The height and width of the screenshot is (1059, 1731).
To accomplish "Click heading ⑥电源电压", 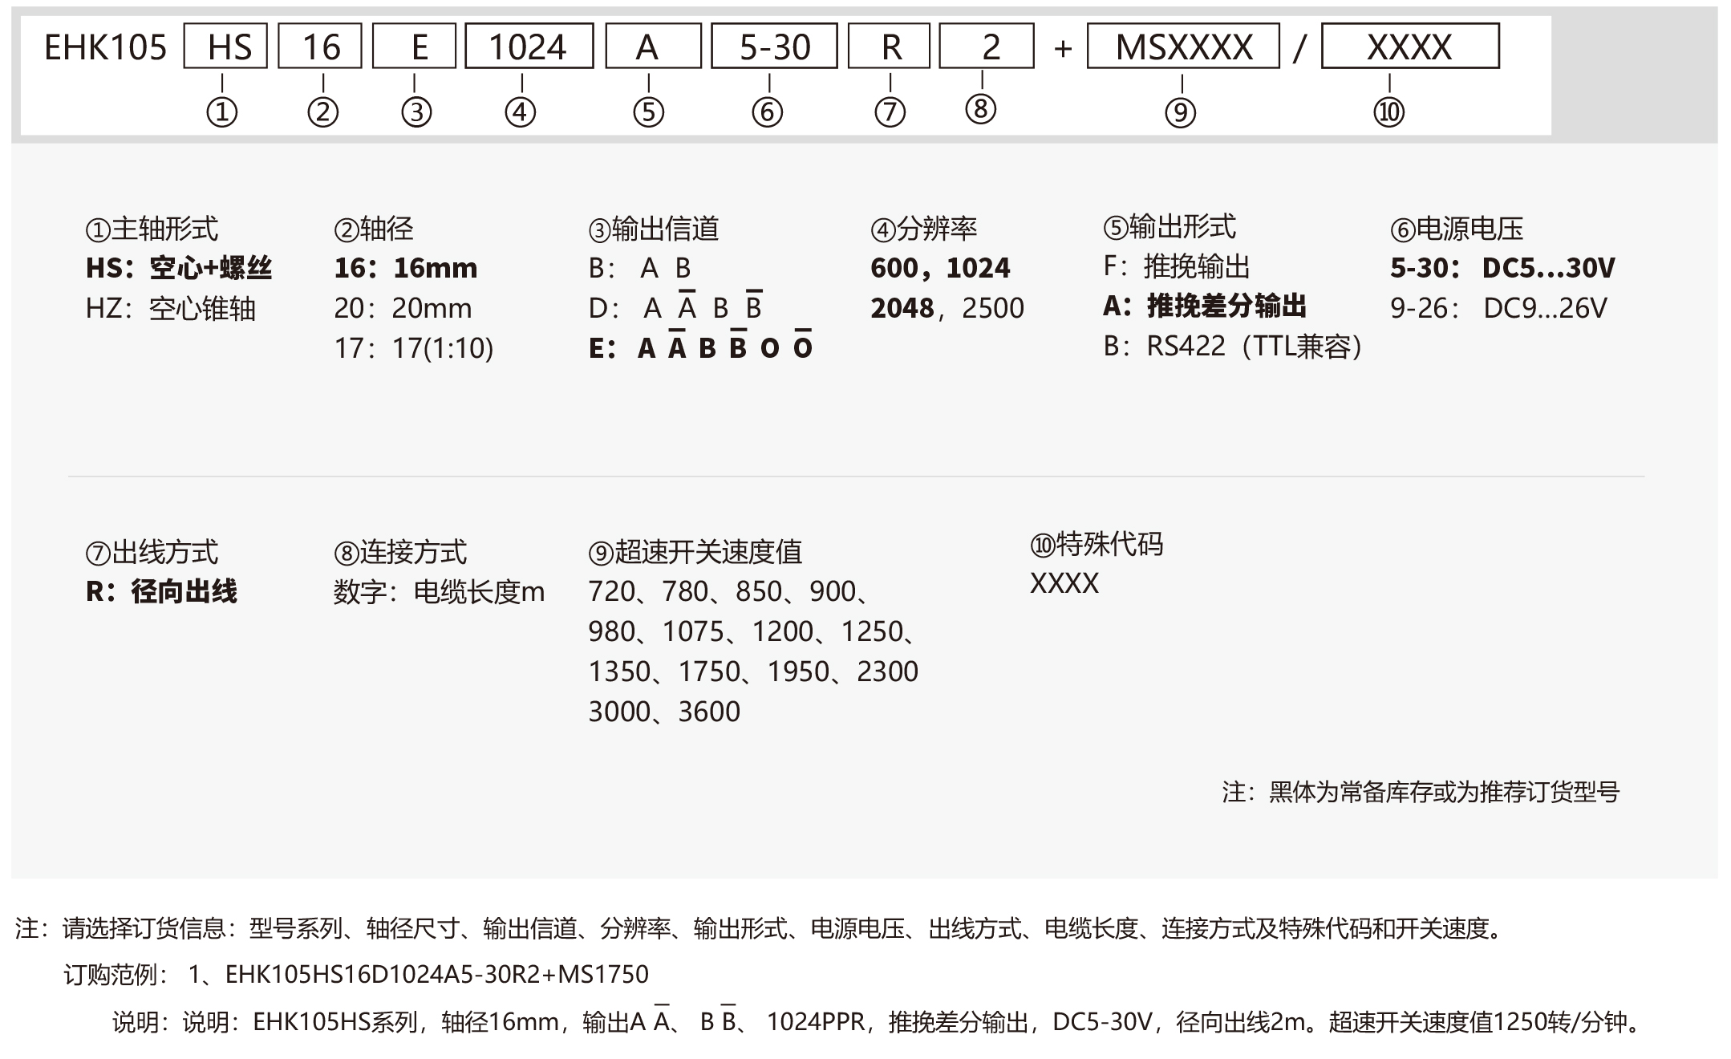I will coord(1457,229).
